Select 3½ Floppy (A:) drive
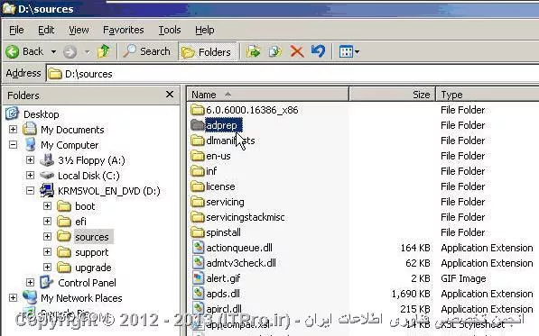539x336 pixels. click(91, 160)
